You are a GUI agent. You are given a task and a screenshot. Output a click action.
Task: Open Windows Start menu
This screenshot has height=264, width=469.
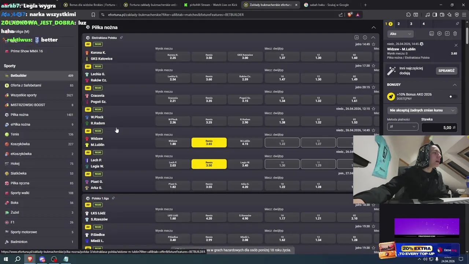click(6, 259)
